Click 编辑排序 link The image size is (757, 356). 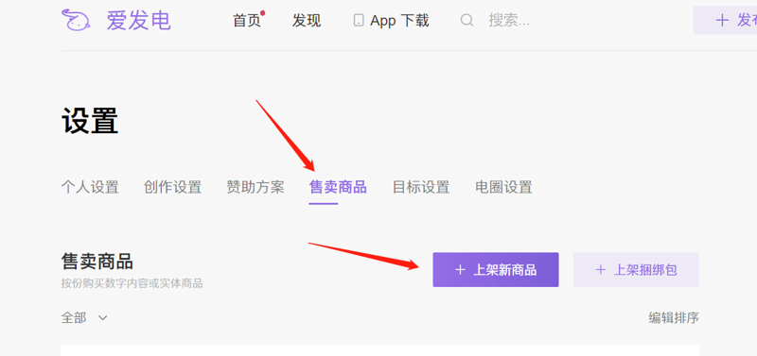[674, 318]
